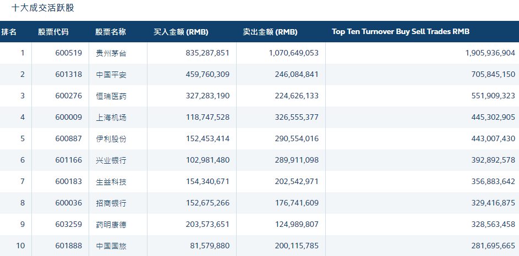The height and width of the screenshot is (256, 519).
Task: Click buy amount 118,747,528
Action: click(207, 117)
